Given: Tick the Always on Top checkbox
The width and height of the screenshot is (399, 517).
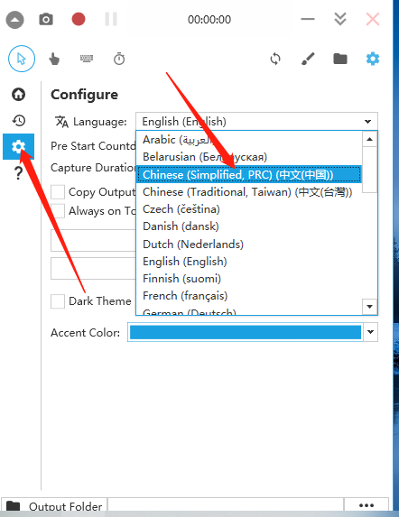Looking at the screenshot, I should 58,211.
